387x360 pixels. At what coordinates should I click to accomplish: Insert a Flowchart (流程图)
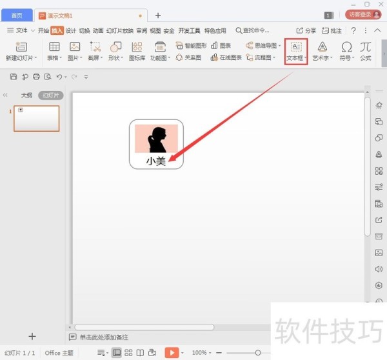pyautogui.click(x=259, y=57)
